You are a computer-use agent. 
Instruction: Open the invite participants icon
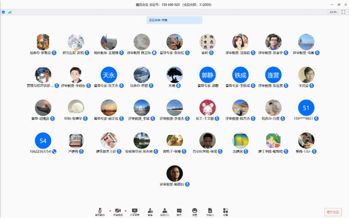pyautogui.click(x=150, y=212)
